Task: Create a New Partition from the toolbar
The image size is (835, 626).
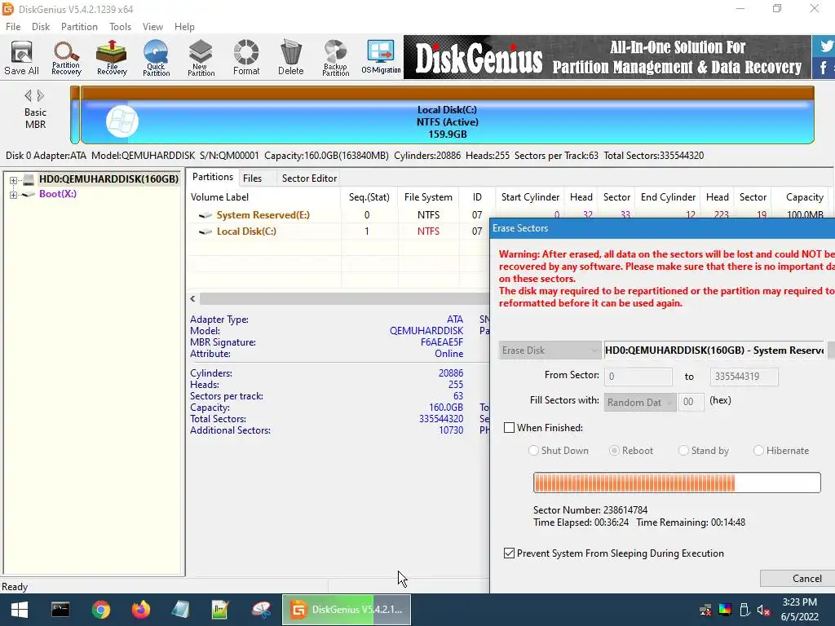Action: 201,58
